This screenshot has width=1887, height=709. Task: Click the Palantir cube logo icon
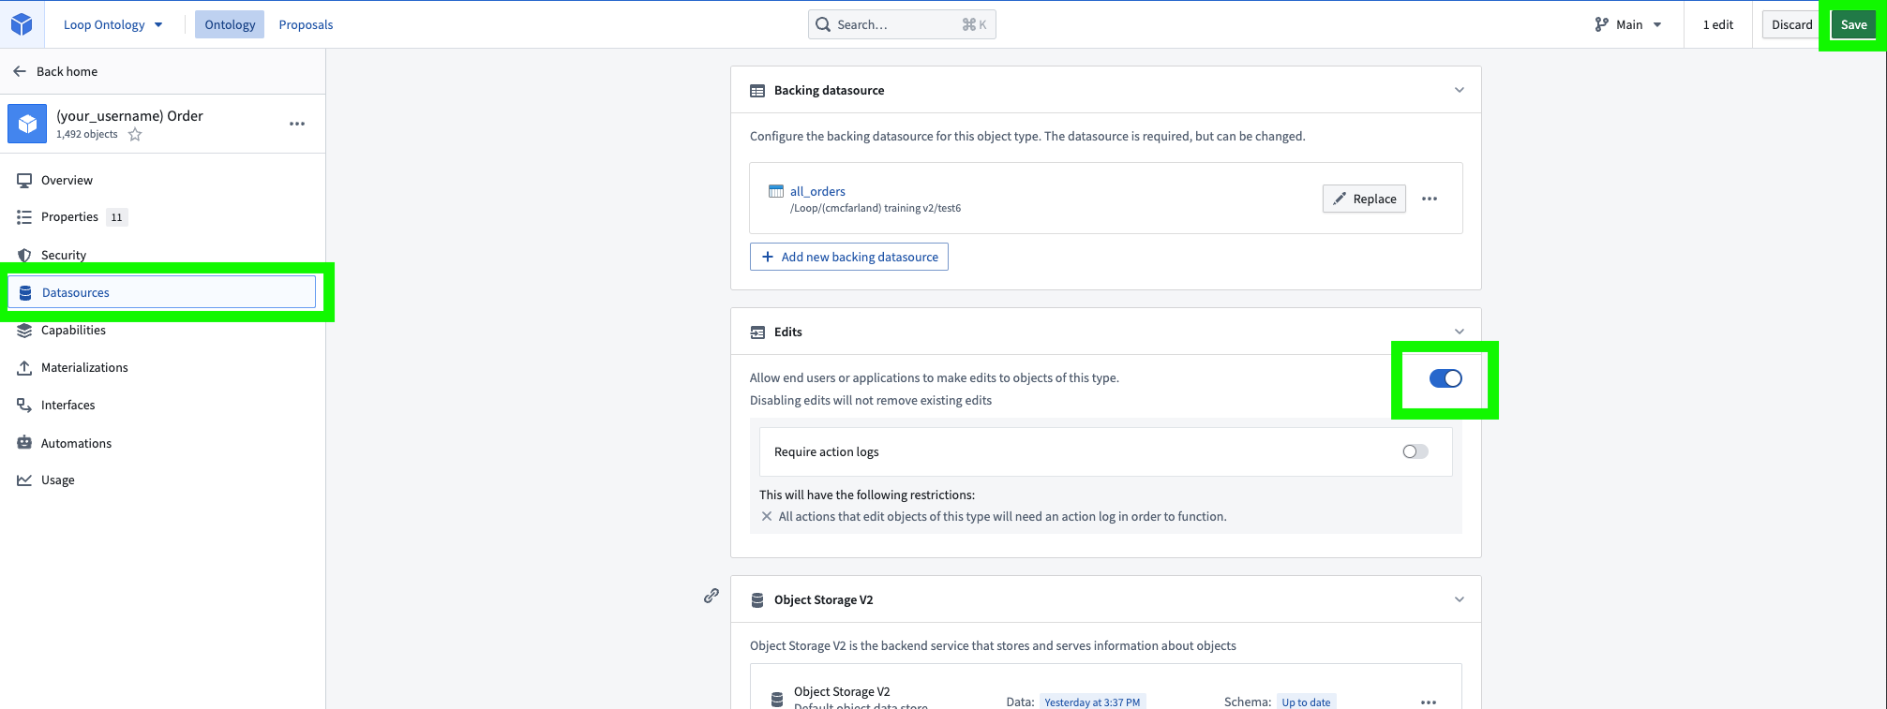click(21, 24)
